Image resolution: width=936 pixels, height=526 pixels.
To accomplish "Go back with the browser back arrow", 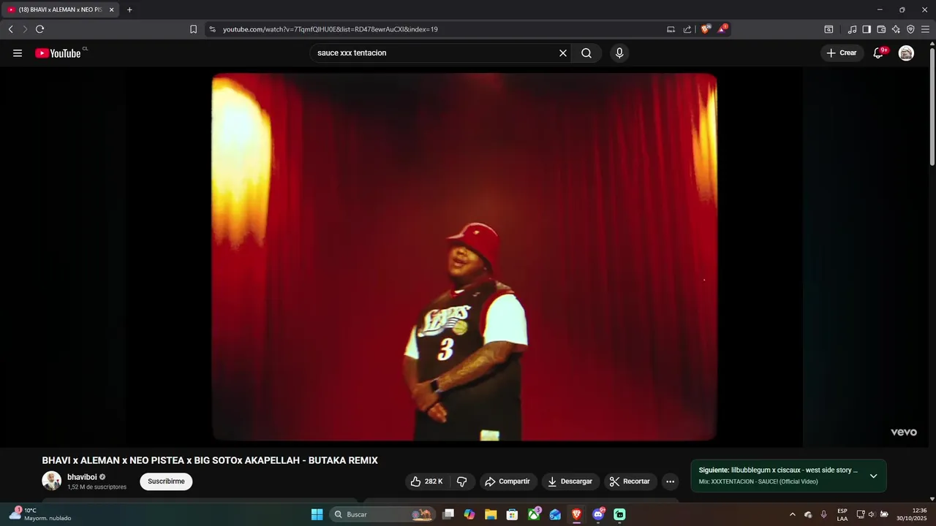I will click(x=10, y=29).
